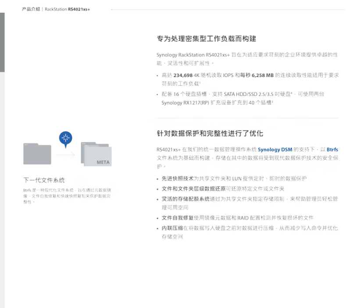Open the Synology DSM link
Screen dimensions: 346x308
(275, 150)
